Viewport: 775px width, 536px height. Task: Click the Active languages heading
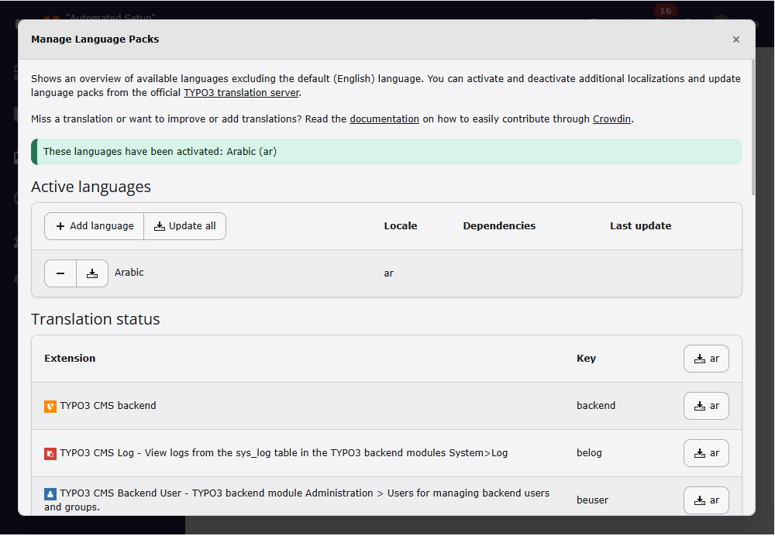click(x=91, y=187)
